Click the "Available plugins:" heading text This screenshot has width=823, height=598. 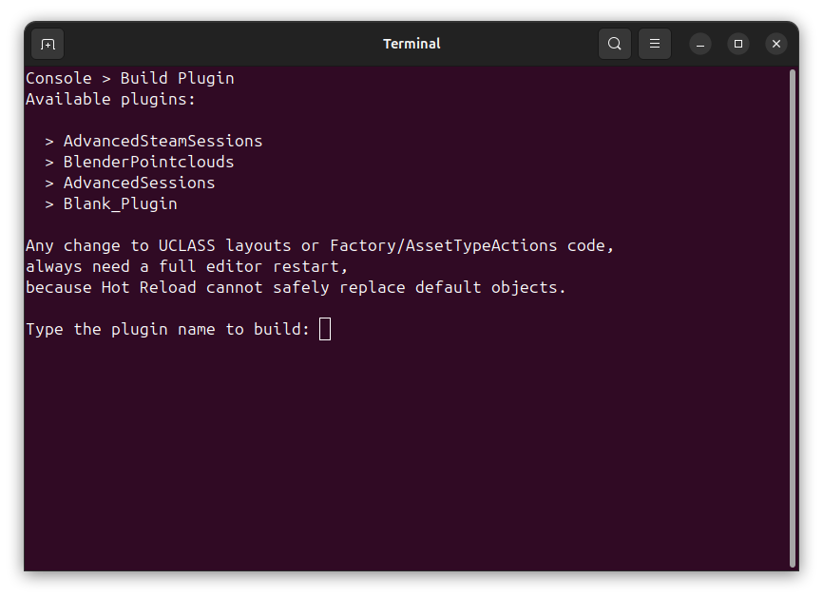(x=110, y=99)
